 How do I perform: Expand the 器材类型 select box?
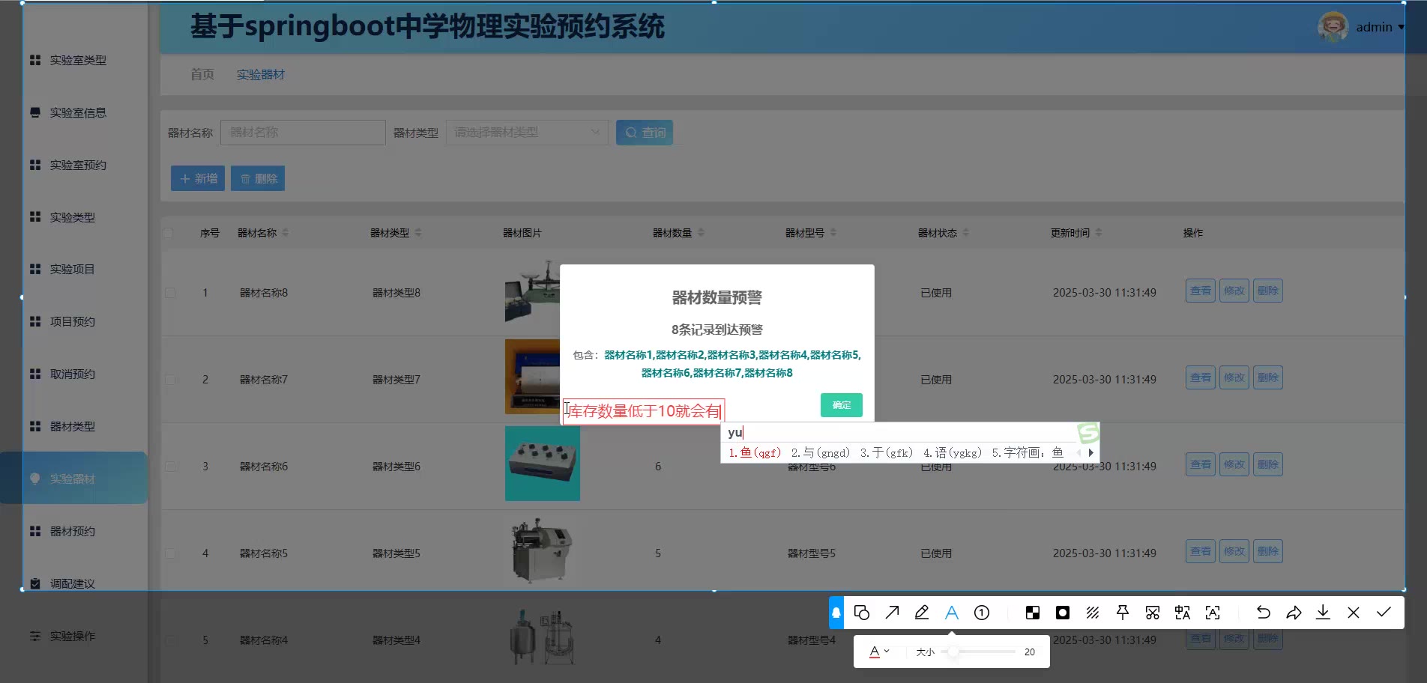[527, 133]
